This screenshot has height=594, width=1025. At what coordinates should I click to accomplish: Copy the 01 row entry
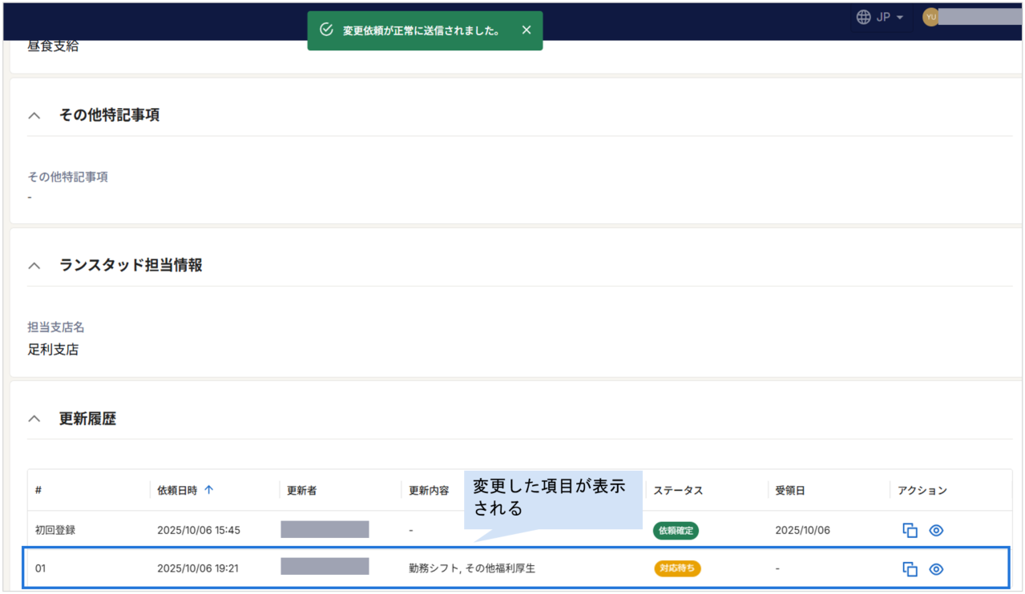click(x=910, y=569)
